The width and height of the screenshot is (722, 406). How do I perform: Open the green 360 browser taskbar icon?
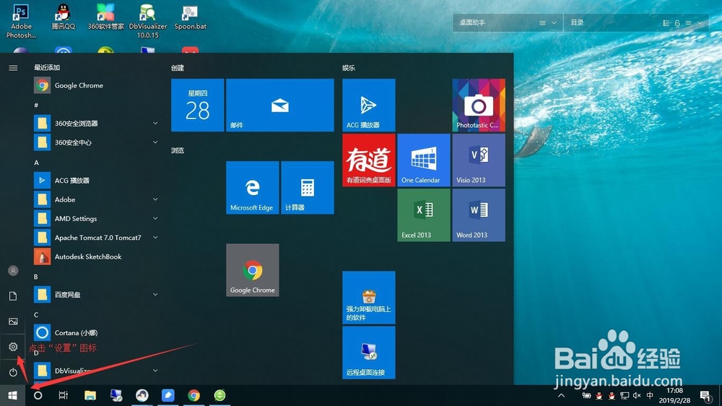tap(219, 395)
